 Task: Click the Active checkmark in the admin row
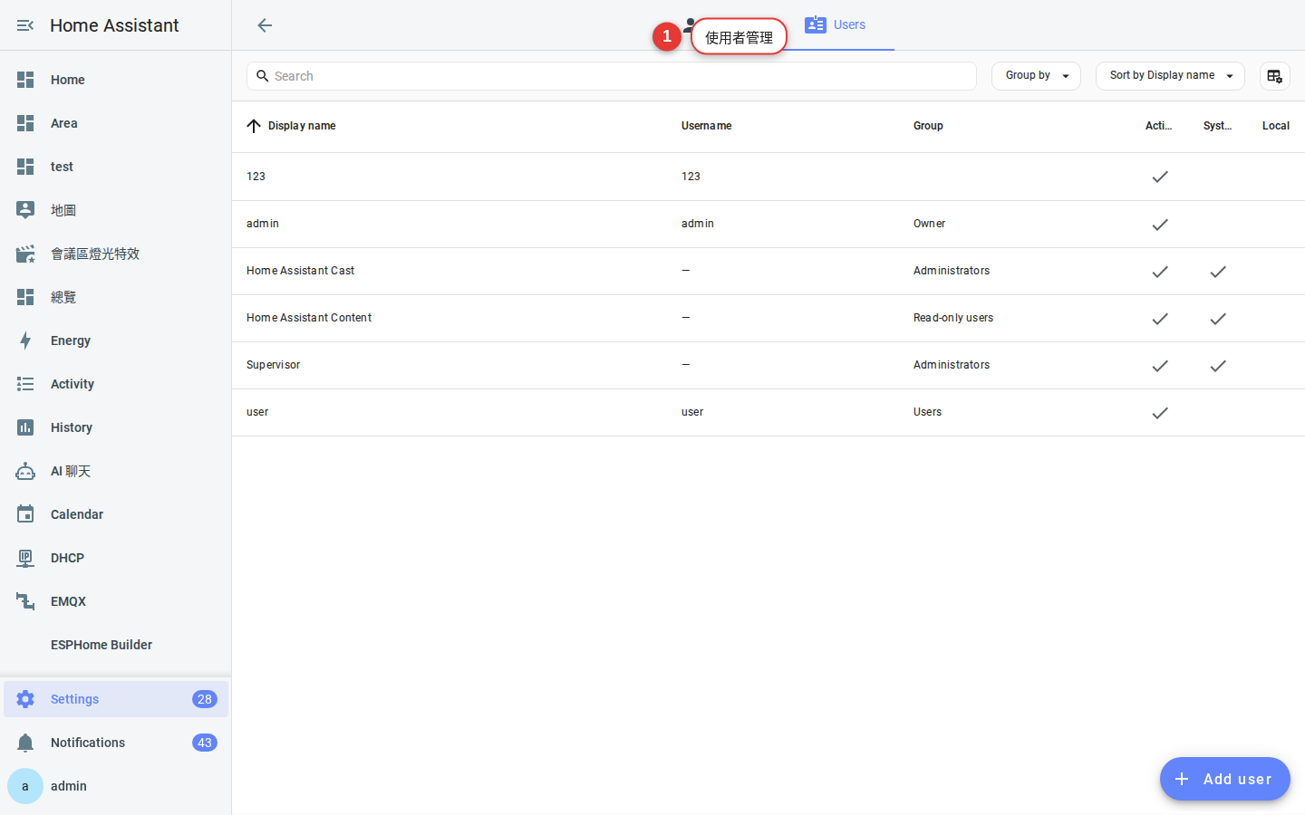coord(1160,224)
